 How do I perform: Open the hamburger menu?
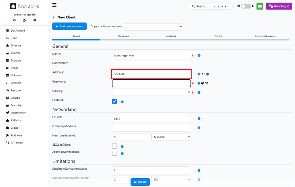pyautogui.click(x=54, y=5)
